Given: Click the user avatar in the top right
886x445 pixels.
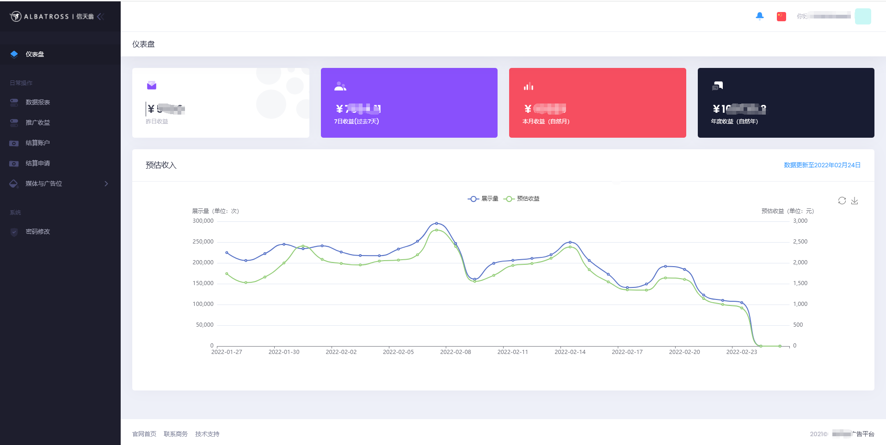Looking at the screenshot, I should [862, 16].
